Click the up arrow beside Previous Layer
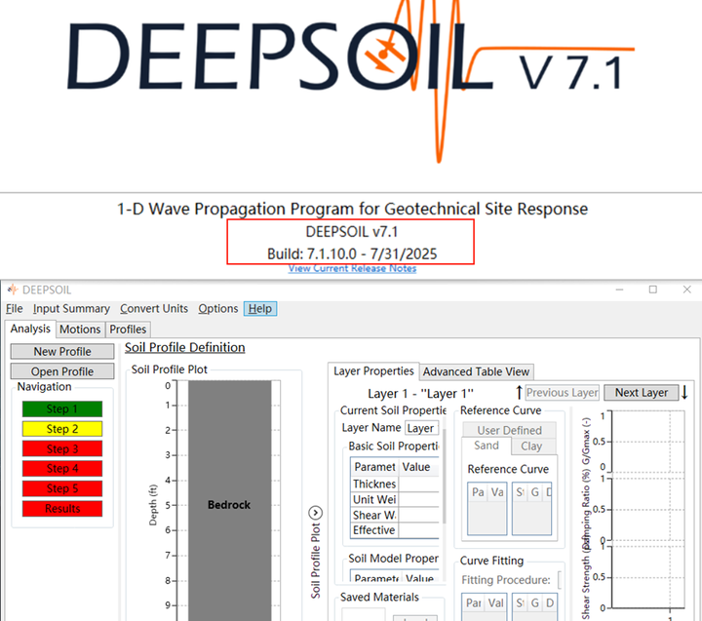This screenshot has height=621, width=702. pos(519,392)
